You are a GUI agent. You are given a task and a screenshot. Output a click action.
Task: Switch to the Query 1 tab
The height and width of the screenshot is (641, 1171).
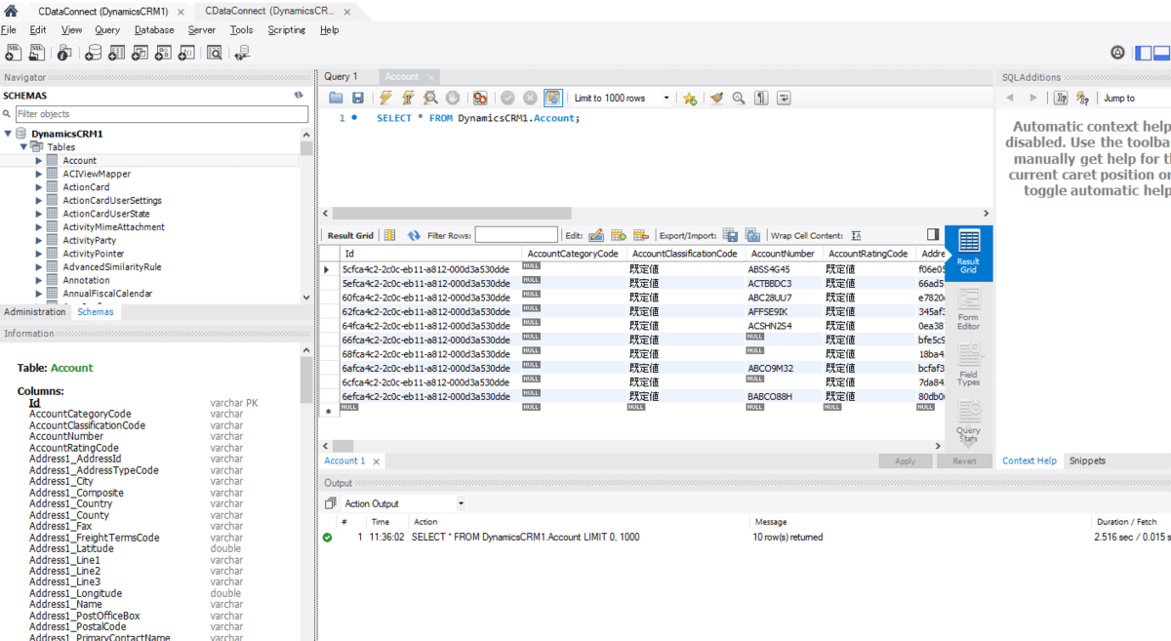342,76
